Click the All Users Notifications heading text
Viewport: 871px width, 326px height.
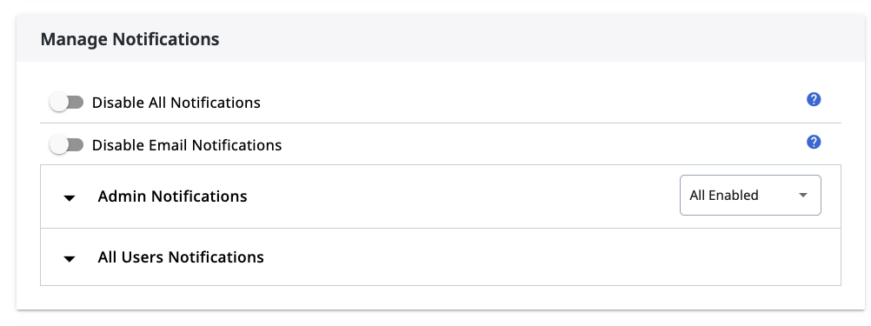[181, 257]
